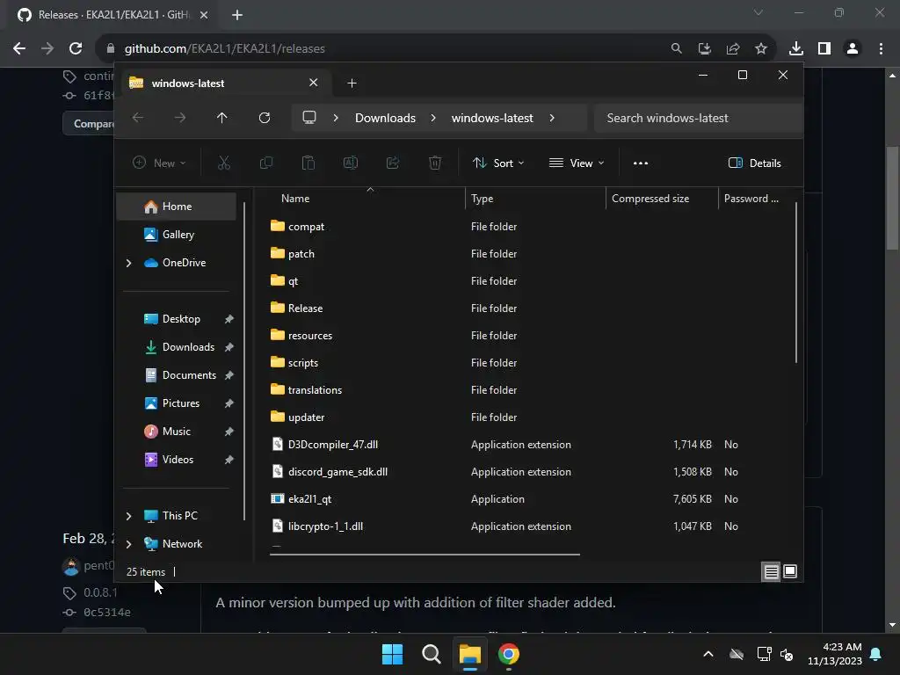Click Chrome's install app icon in address bar
Viewport: 900px width, 675px height.
coord(705,49)
